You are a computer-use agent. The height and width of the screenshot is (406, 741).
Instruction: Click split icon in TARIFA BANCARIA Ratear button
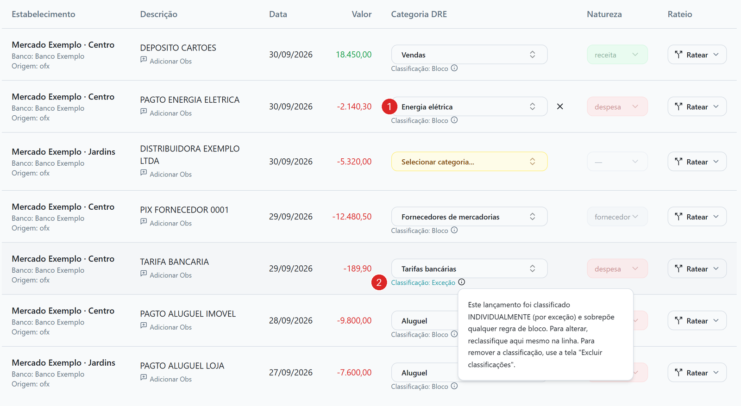point(678,269)
